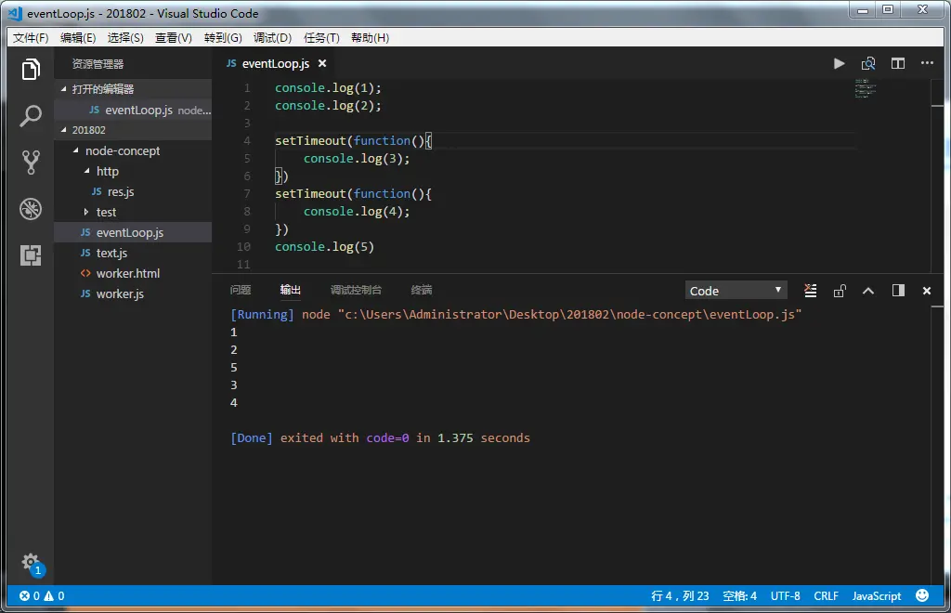This screenshot has width=951, height=613.
Task: Click the UTF-8 encoding status item
Action: (785, 596)
